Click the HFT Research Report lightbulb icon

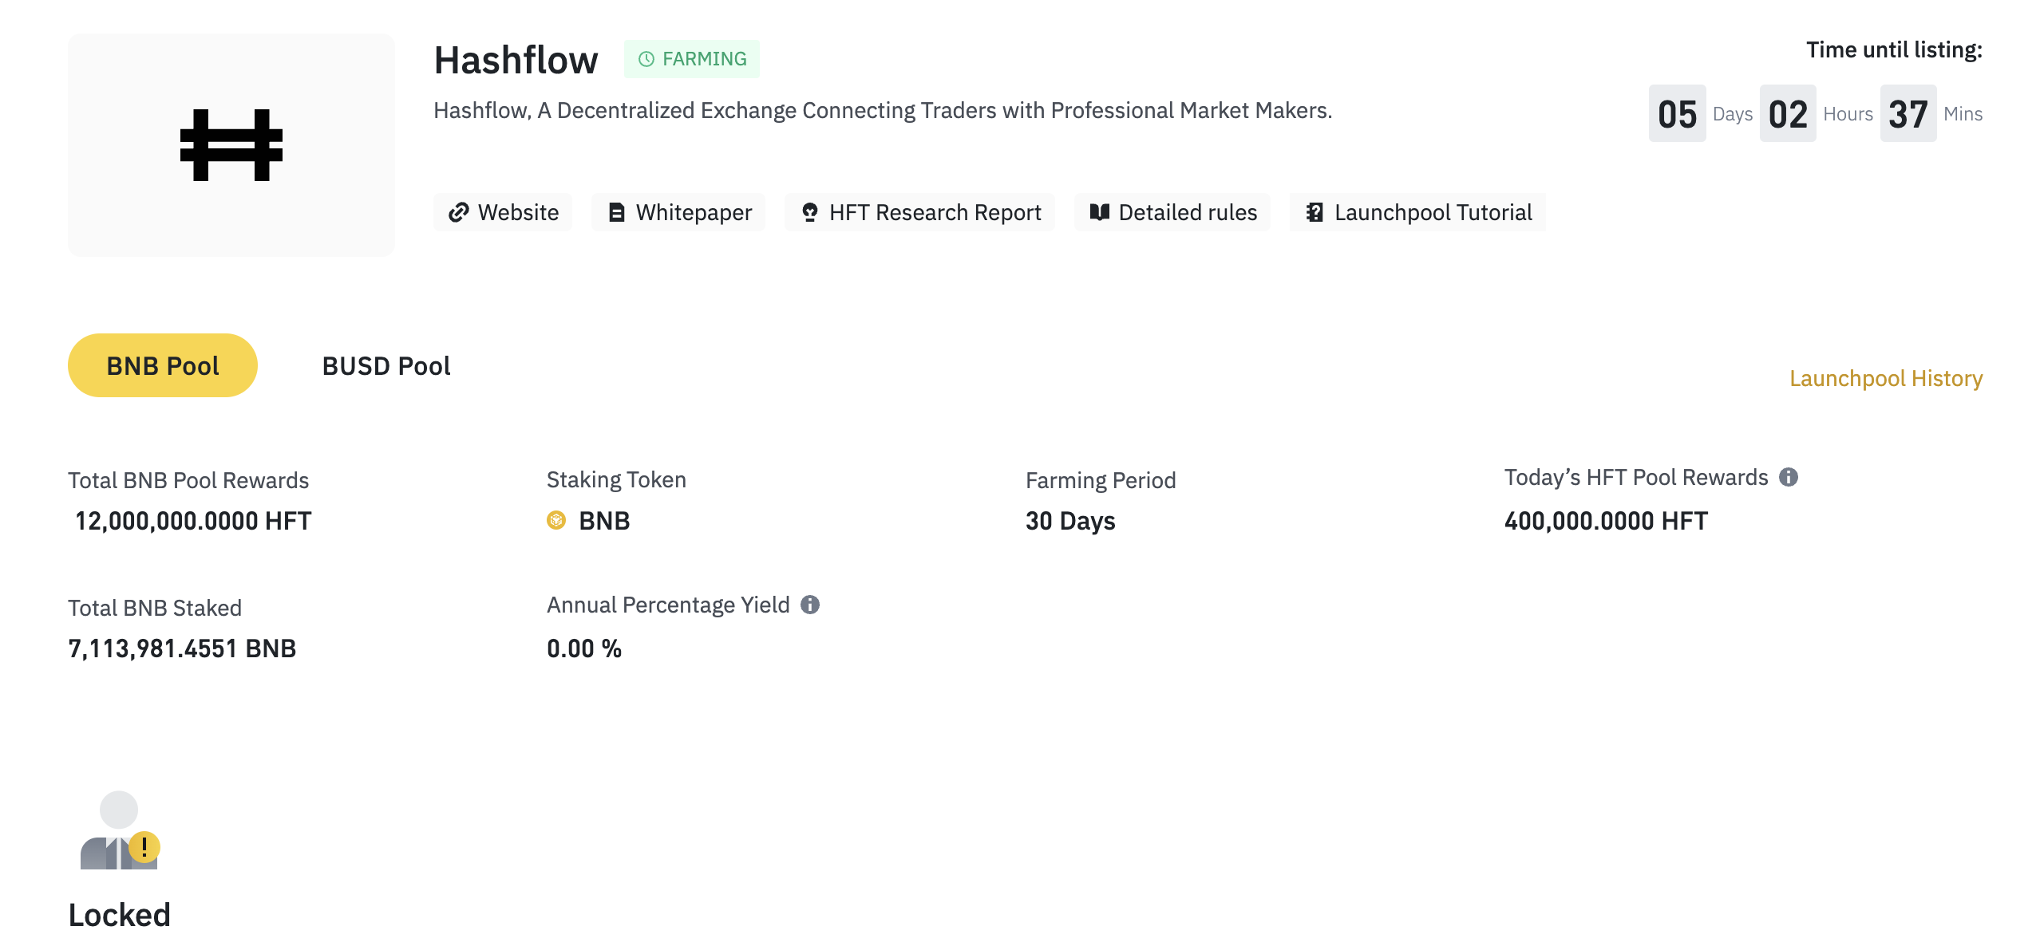point(809,212)
